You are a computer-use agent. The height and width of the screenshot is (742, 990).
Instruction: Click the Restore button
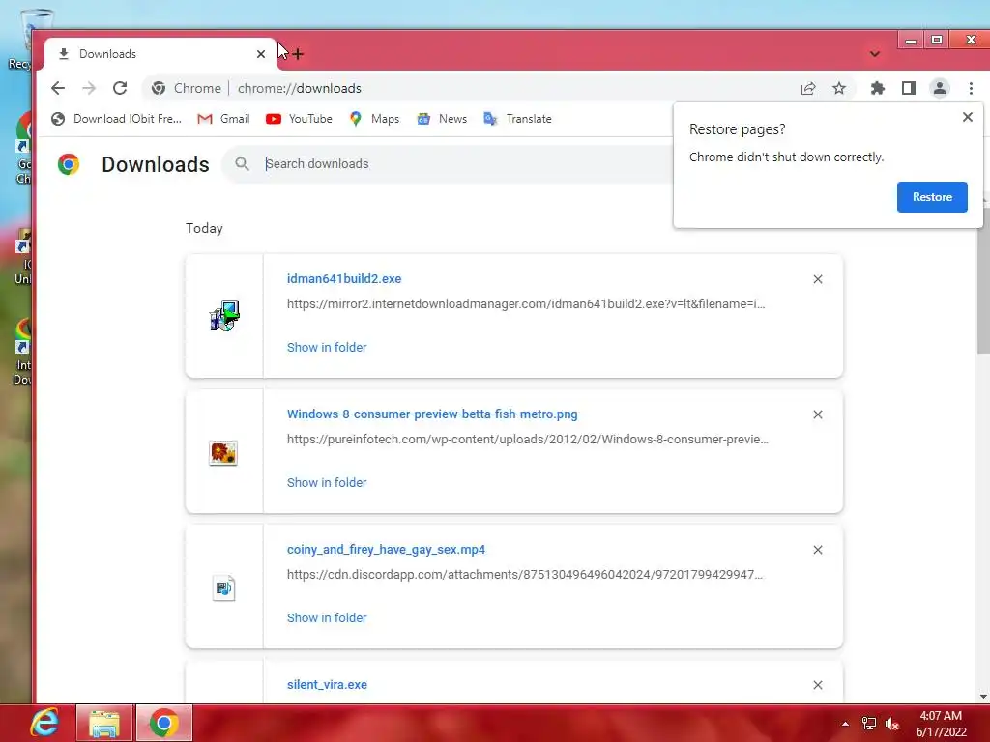click(x=932, y=197)
